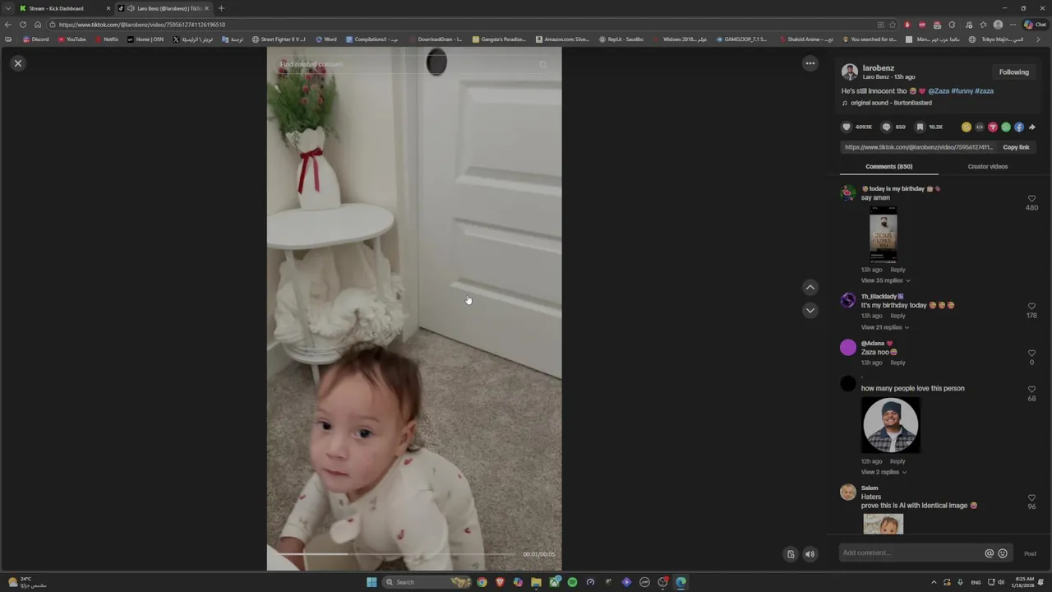The width and height of the screenshot is (1052, 592).
Task: Reply to 'how many people love this person'
Action: [897, 461]
